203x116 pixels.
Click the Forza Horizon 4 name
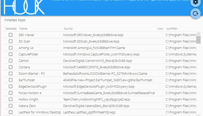[x=30, y=93]
